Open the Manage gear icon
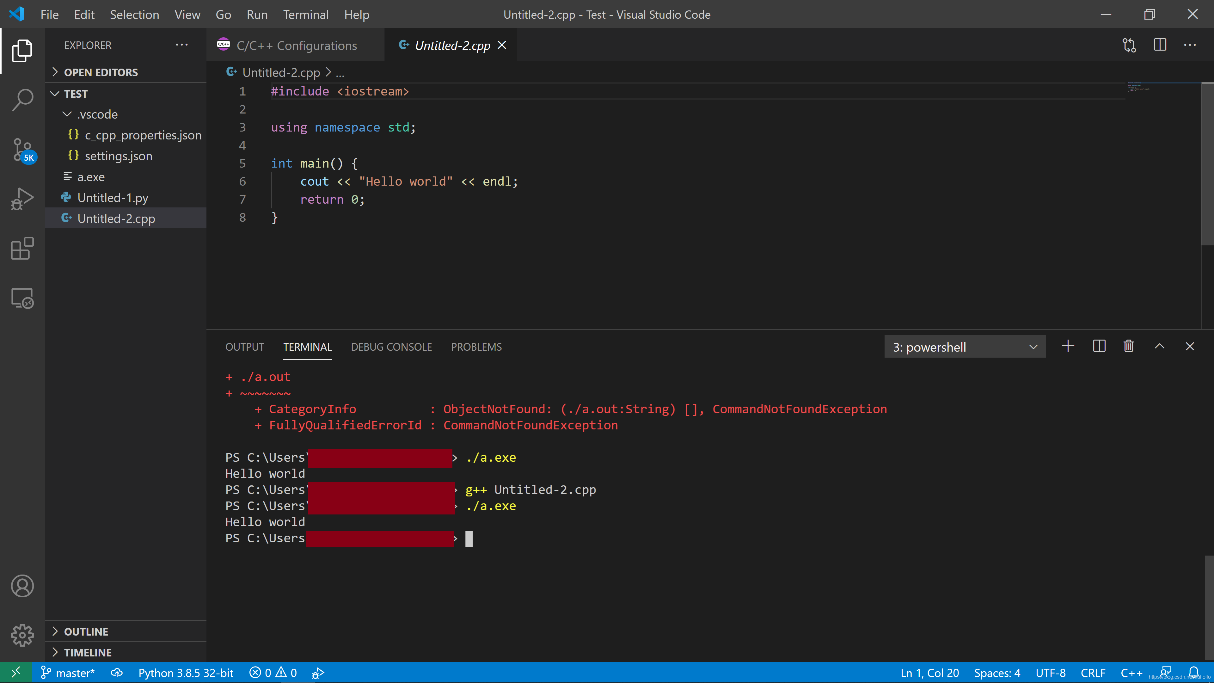Viewport: 1214px width, 683px height. pyautogui.click(x=22, y=635)
